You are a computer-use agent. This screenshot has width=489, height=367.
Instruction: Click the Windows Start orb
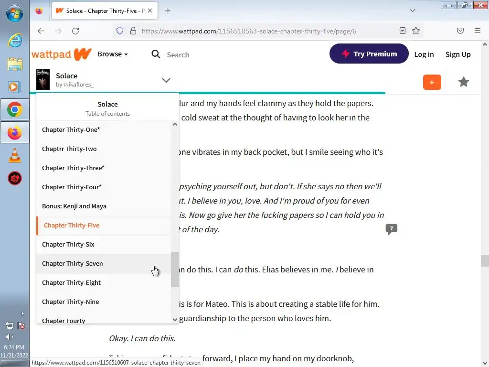point(15,14)
